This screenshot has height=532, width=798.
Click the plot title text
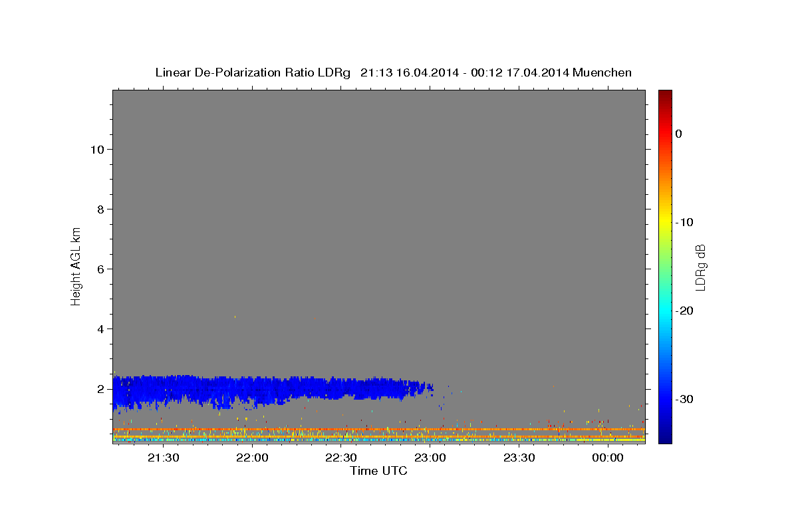pos(393,72)
